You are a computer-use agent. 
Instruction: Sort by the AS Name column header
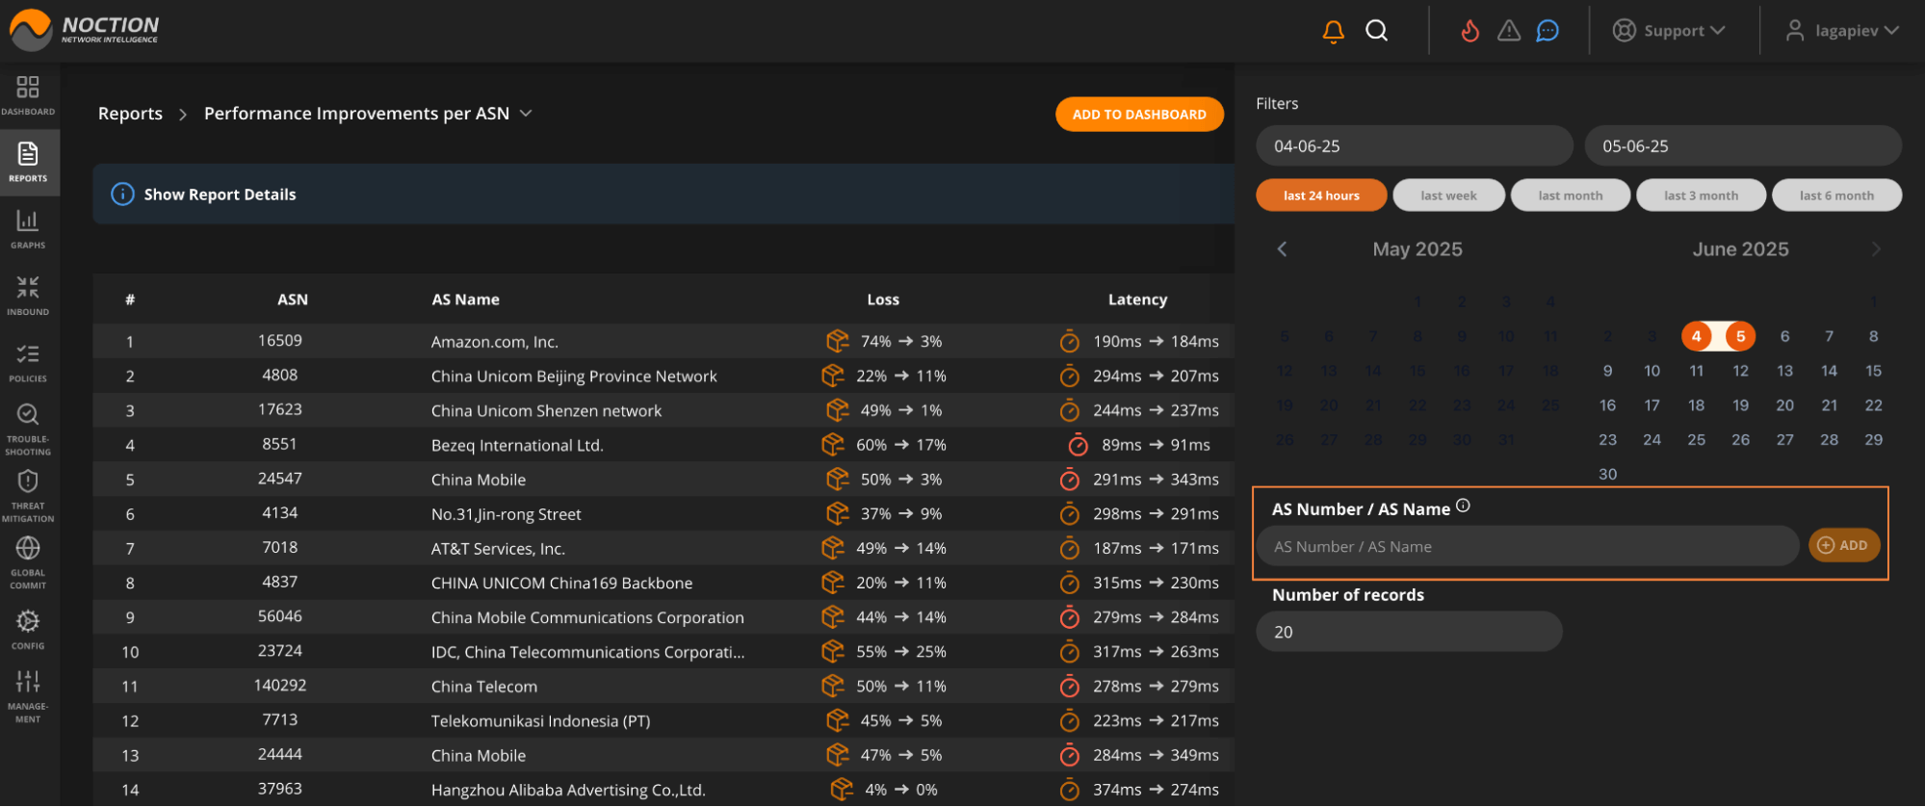point(465,299)
